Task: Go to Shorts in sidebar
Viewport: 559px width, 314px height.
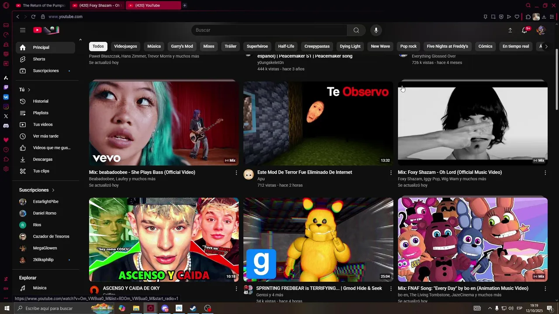Action: click(45, 59)
